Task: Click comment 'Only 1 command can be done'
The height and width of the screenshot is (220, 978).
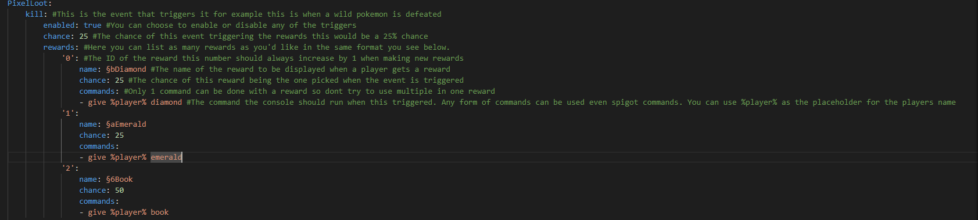Action: (x=310, y=91)
